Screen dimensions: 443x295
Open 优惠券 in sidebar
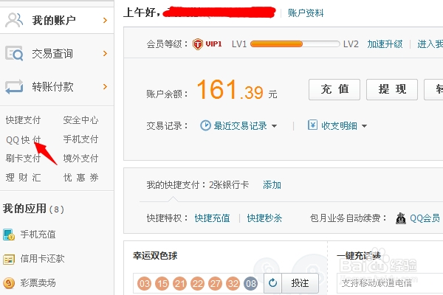coord(80,178)
